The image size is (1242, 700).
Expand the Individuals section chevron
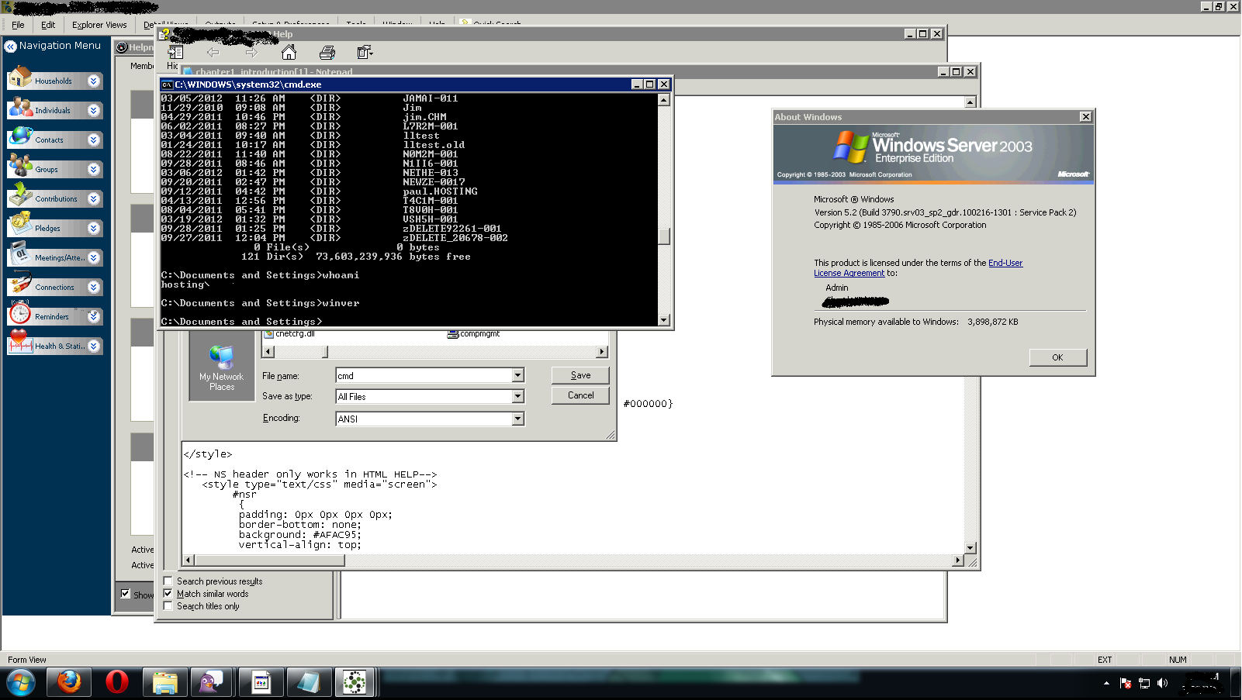coord(93,110)
